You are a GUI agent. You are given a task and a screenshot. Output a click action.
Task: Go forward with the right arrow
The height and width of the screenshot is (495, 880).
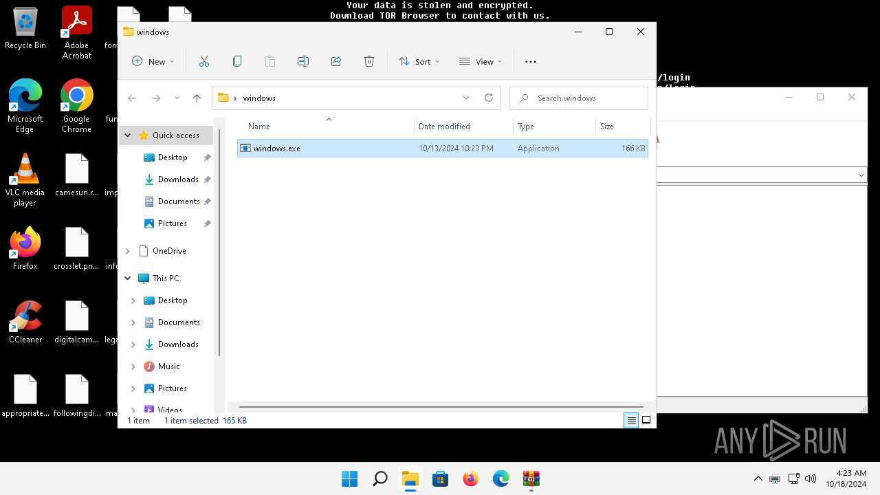pyautogui.click(x=156, y=98)
